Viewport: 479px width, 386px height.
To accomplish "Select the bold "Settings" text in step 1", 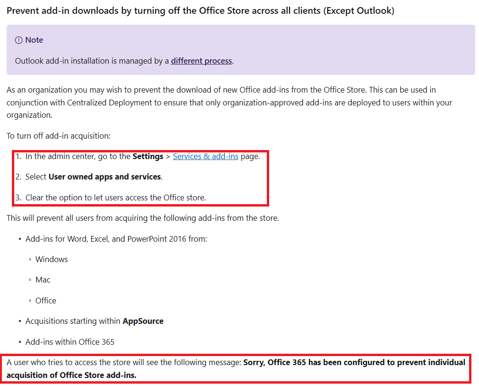I will tap(149, 156).
